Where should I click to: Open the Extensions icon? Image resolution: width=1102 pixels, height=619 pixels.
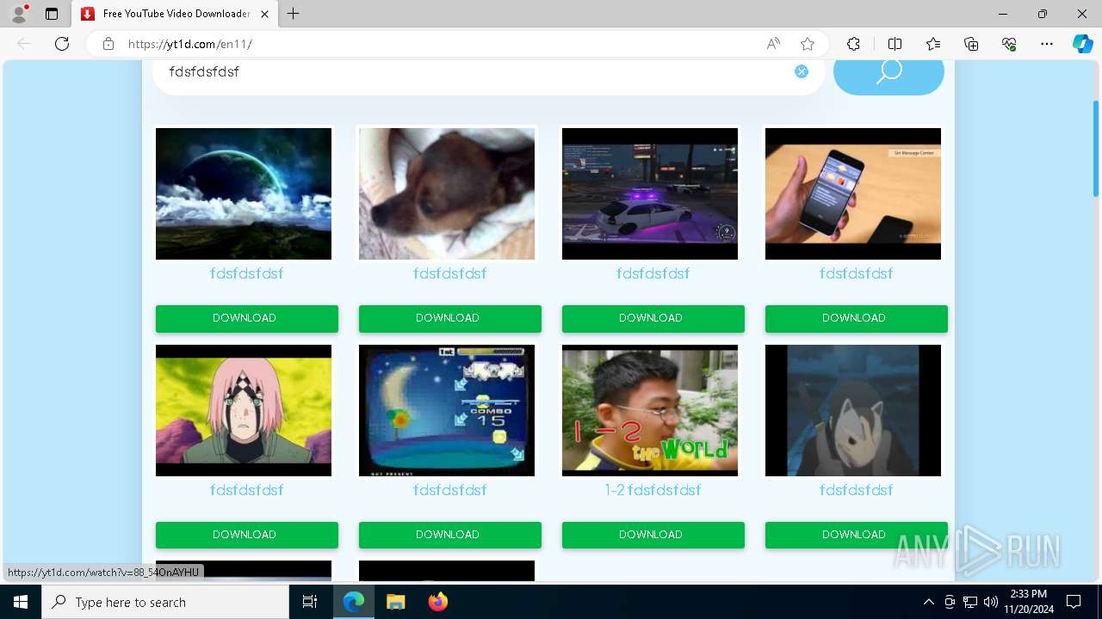853,44
